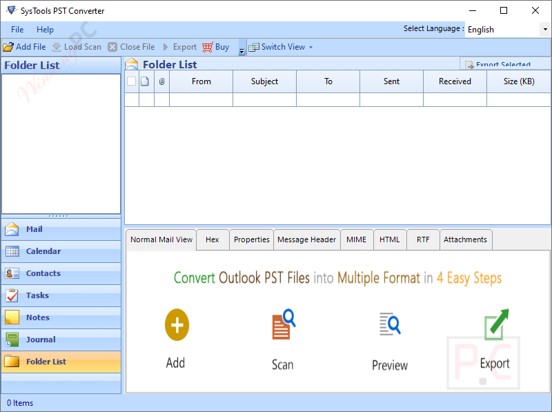
Task: Switch to the Hex tab
Action: coord(213,239)
